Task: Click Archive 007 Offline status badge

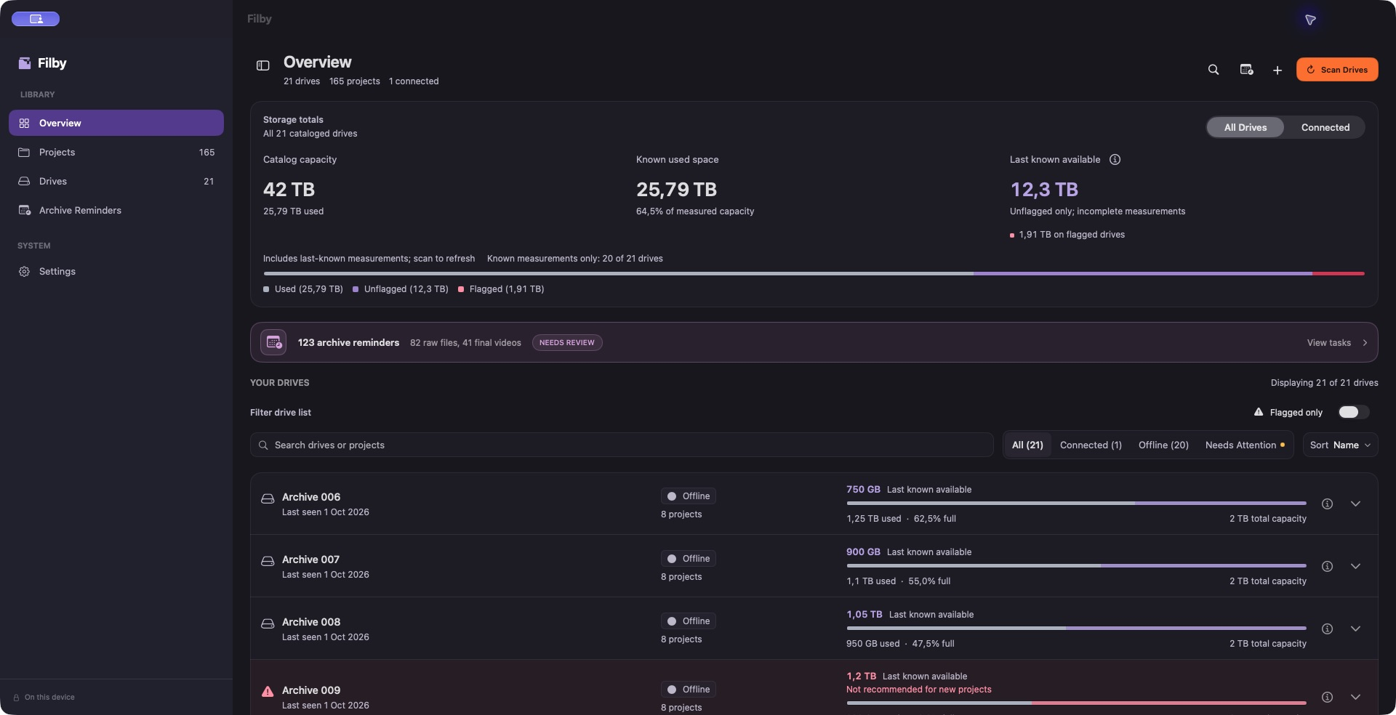Action: pyautogui.click(x=688, y=559)
